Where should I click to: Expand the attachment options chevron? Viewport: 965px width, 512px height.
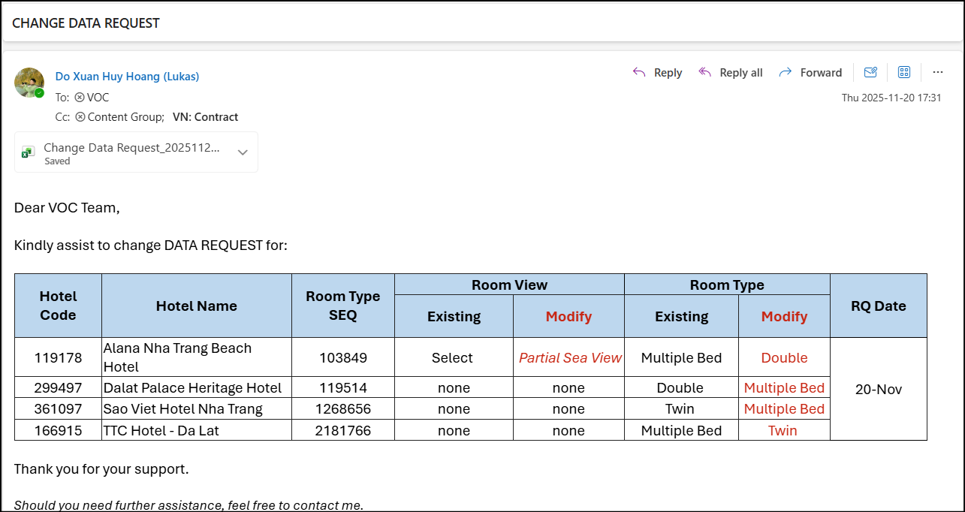point(243,152)
